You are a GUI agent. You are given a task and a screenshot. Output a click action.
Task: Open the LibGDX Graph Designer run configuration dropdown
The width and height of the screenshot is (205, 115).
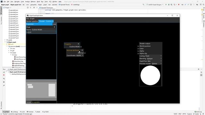click(x=155, y=4)
